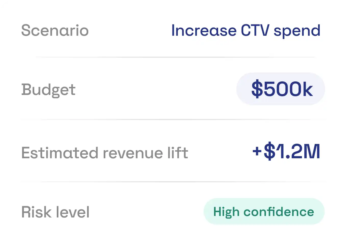
Task: Click the Scenario label
Action: (x=55, y=31)
